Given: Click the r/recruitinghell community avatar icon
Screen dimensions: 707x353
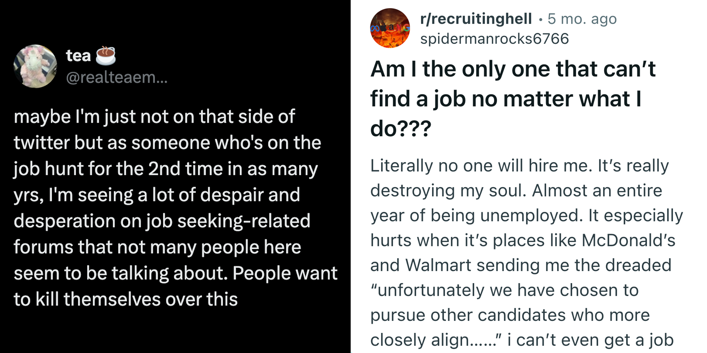Looking at the screenshot, I should (390, 28).
